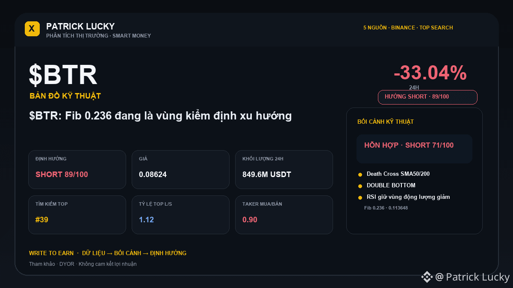Click the $BTR ticker heading

tap(63, 75)
